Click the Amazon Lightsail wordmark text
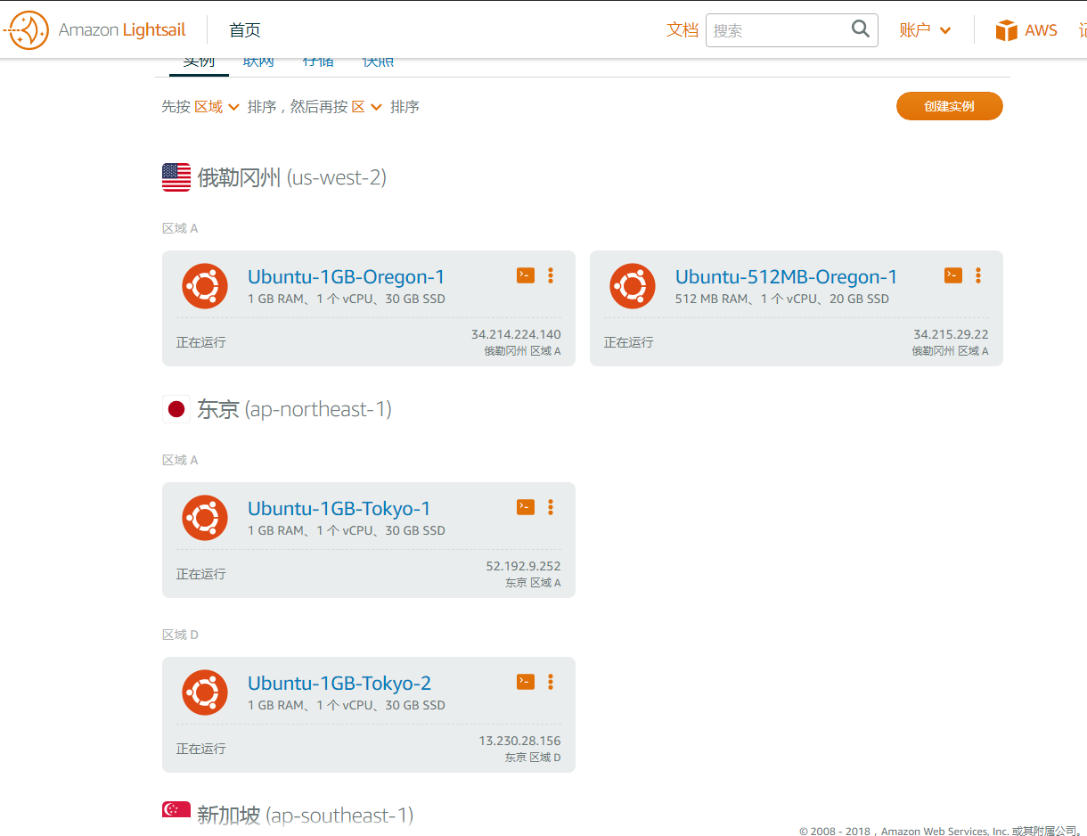The image size is (1087, 836). pos(122,30)
